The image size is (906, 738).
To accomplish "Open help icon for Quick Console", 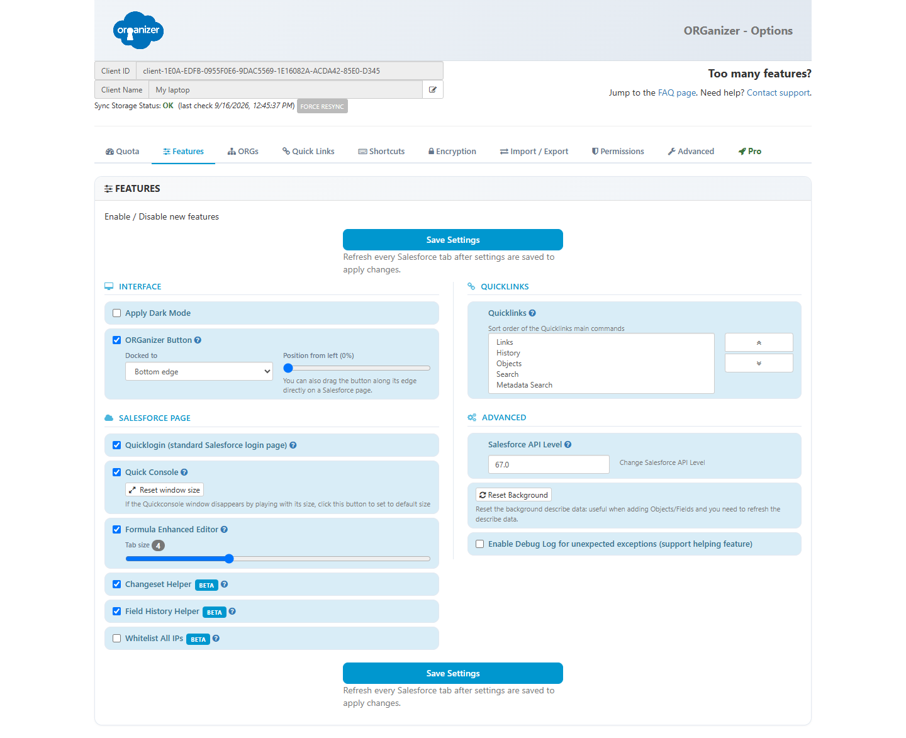I will [x=184, y=472].
